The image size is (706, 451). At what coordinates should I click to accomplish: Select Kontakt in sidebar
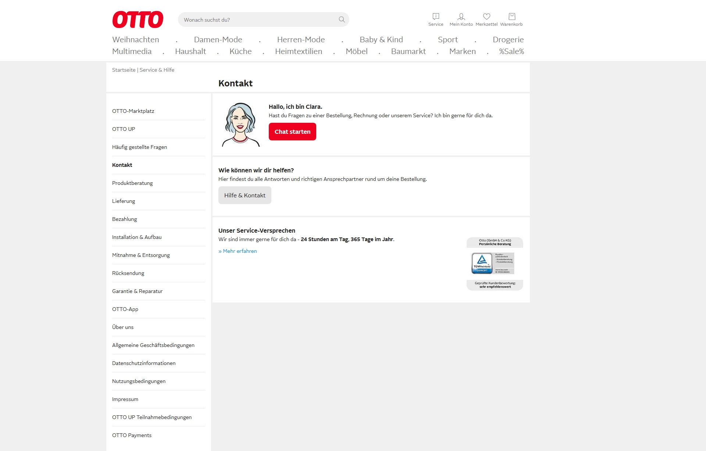coord(158,165)
